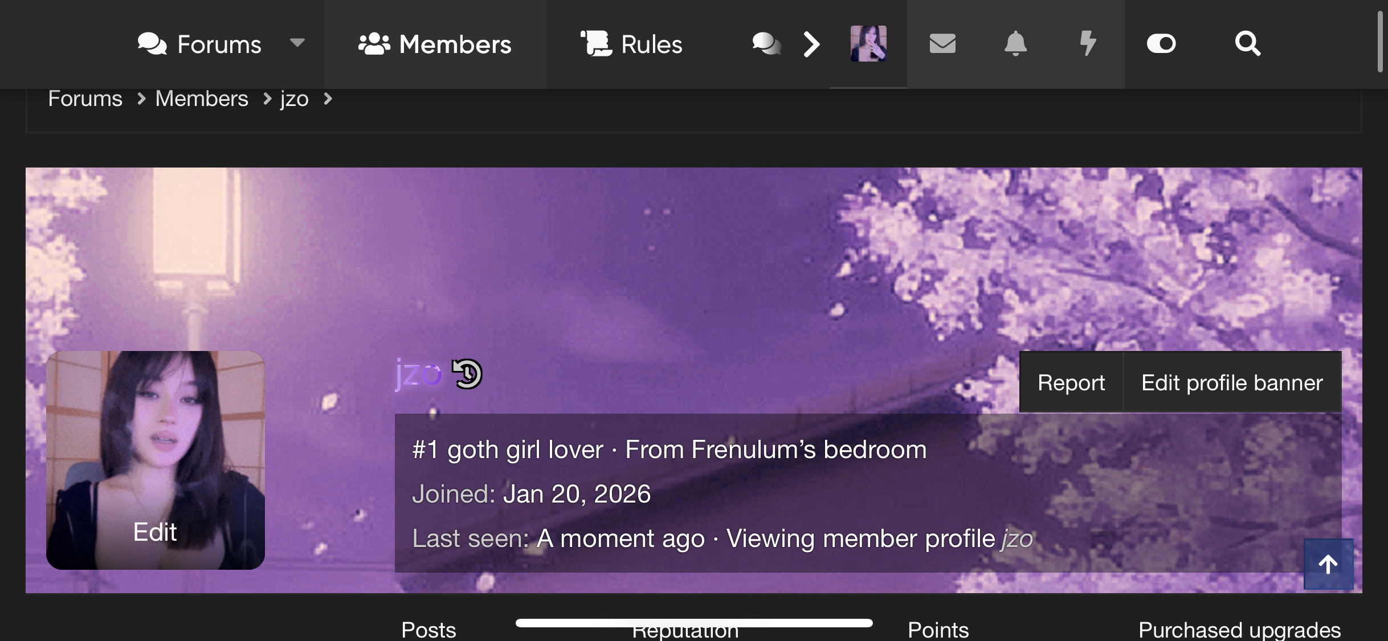Click the chevron after jzo breadcrumb

click(328, 99)
